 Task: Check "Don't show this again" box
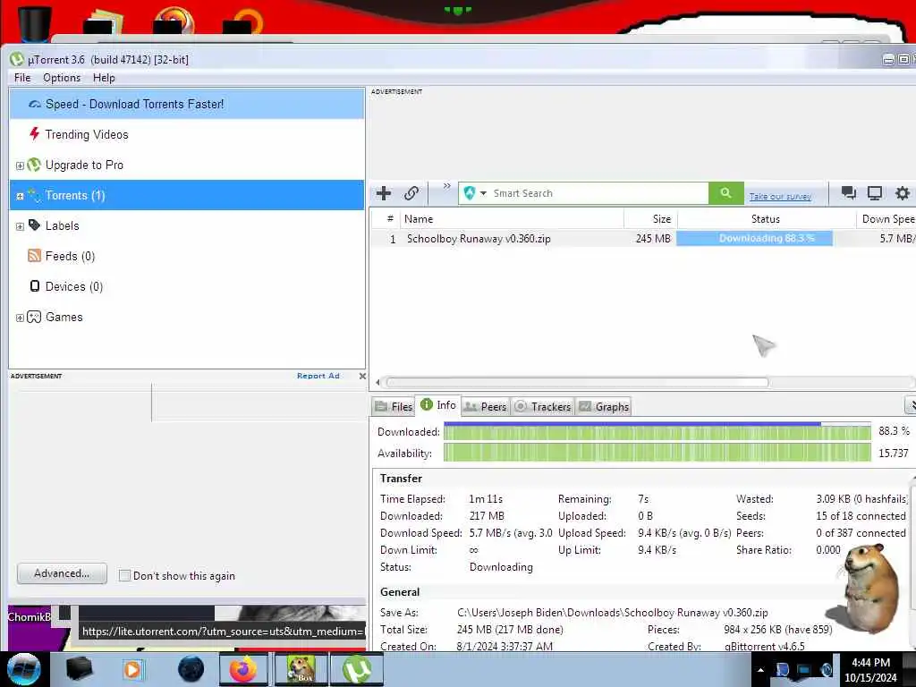click(x=124, y=575)
